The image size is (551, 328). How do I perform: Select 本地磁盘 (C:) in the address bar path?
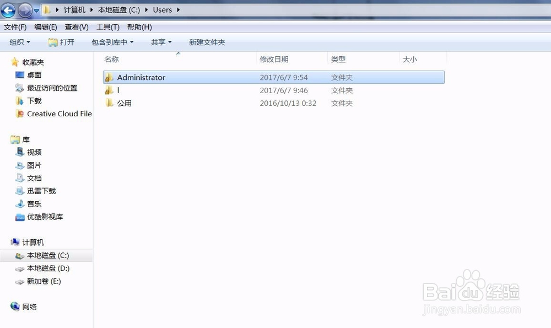point(119,10)
